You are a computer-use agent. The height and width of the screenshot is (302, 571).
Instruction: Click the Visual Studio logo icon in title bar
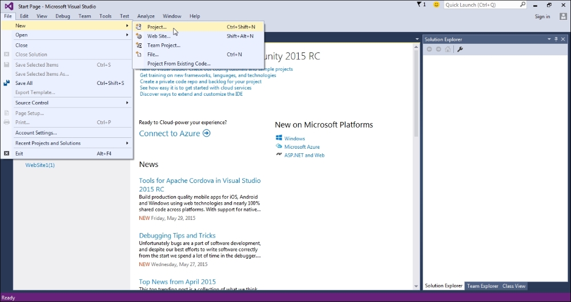point(9,6)
